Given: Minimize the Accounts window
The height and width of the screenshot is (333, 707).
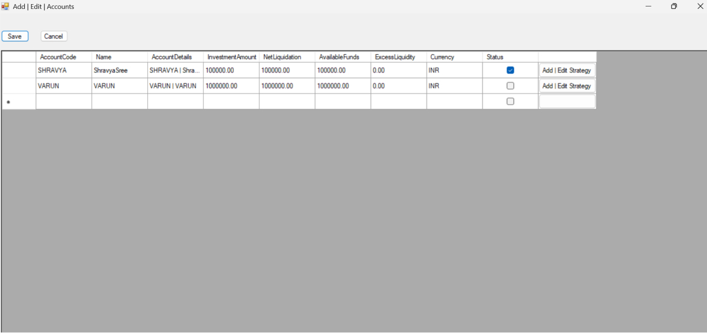Looking at the screenshot, I should (648, 6).
